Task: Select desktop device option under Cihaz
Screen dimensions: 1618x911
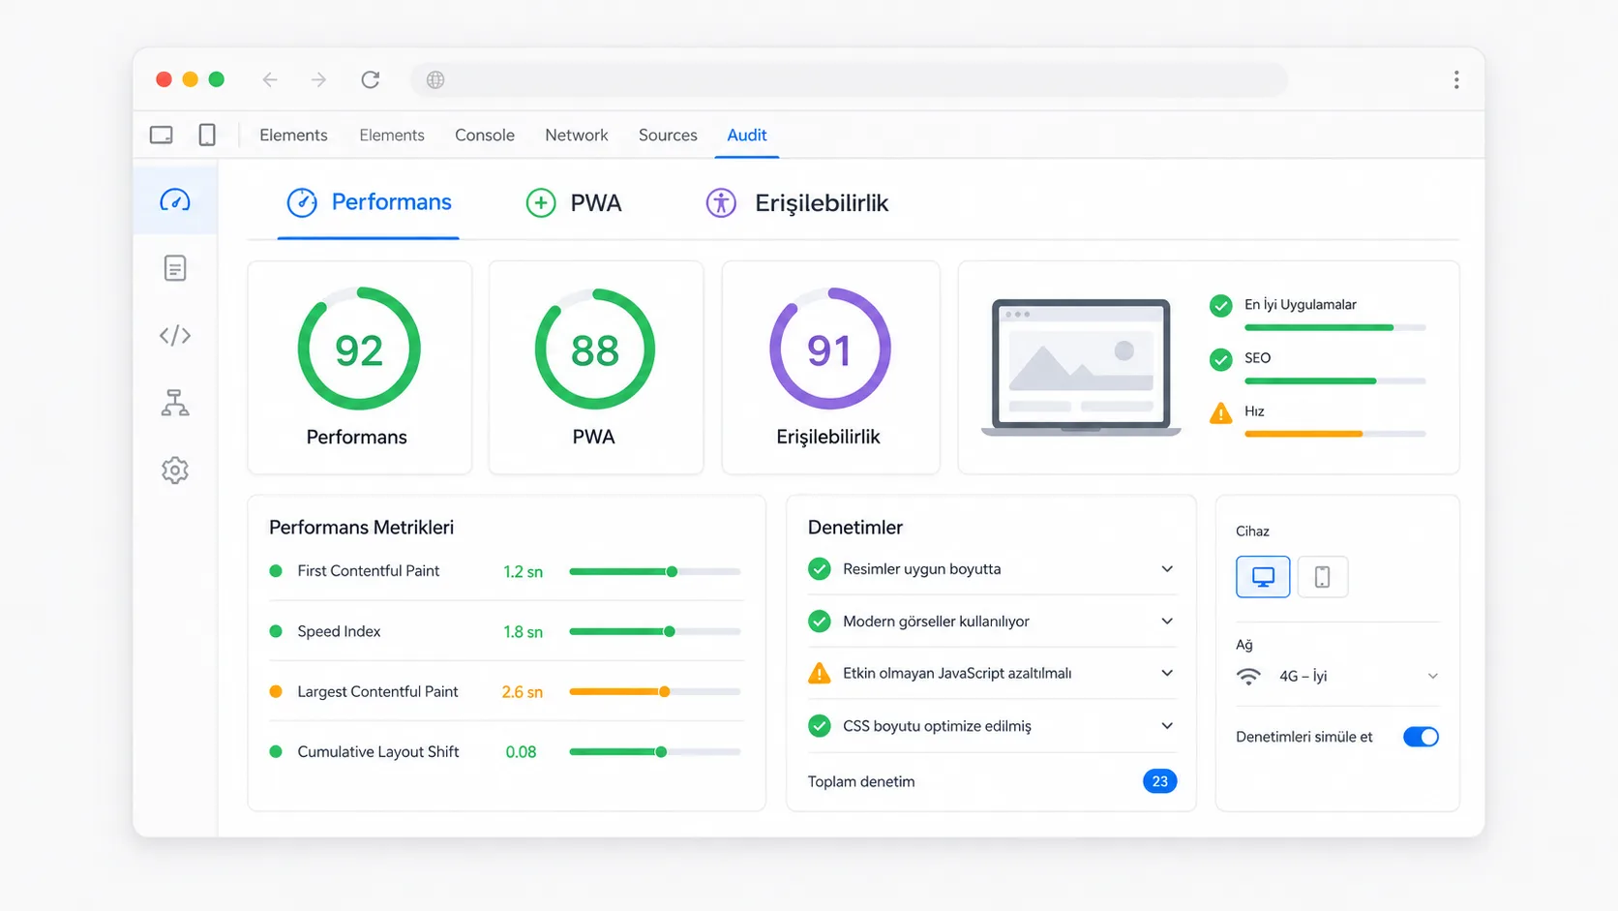Action: (1263, 577)
